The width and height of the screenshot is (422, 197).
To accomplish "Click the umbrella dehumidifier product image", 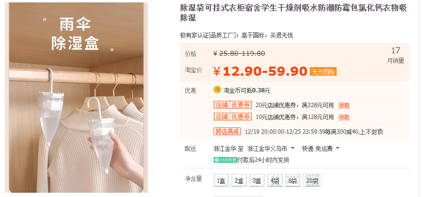I will click(x=76, y=98).
